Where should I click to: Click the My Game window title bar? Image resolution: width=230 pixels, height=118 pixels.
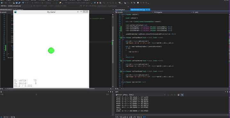point(51,12)
